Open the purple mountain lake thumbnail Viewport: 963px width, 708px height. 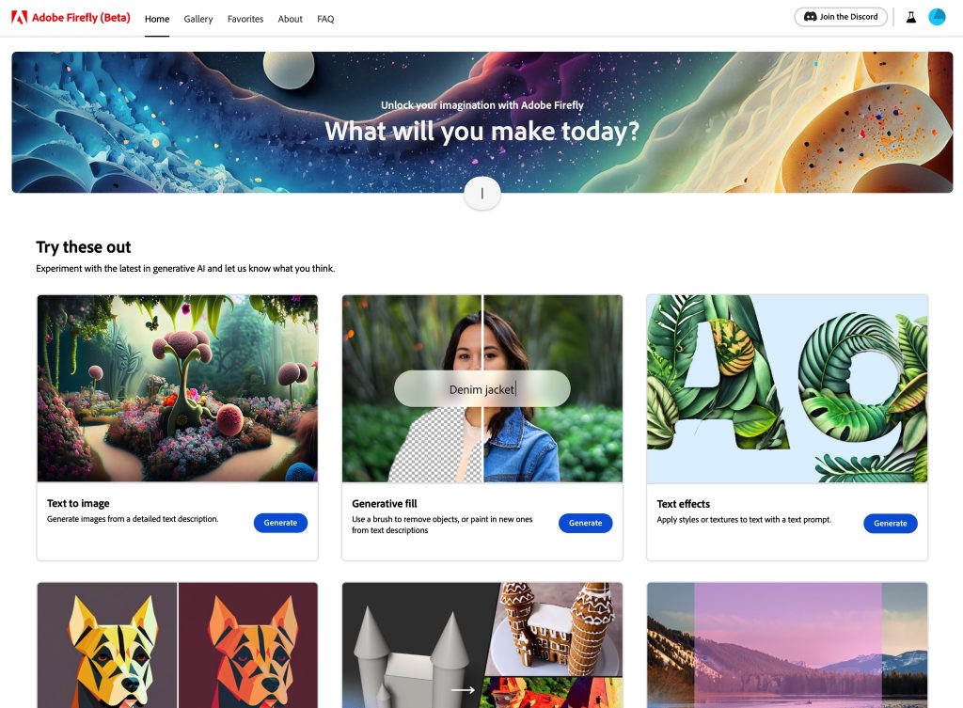coord(787,645)
